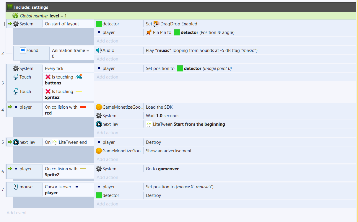The image size is (358, 222).
Task: Click the Include settings list icon
Action: click(10, 7)
